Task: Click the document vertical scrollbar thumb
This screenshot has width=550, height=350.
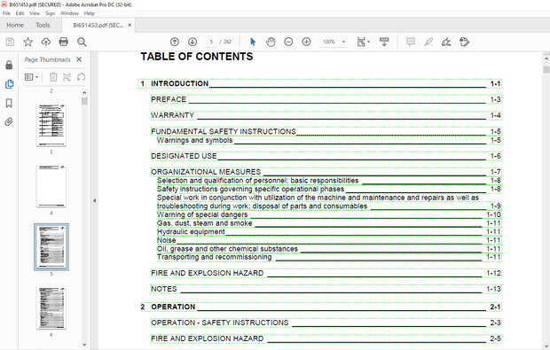Action: [x=546, y=70]
